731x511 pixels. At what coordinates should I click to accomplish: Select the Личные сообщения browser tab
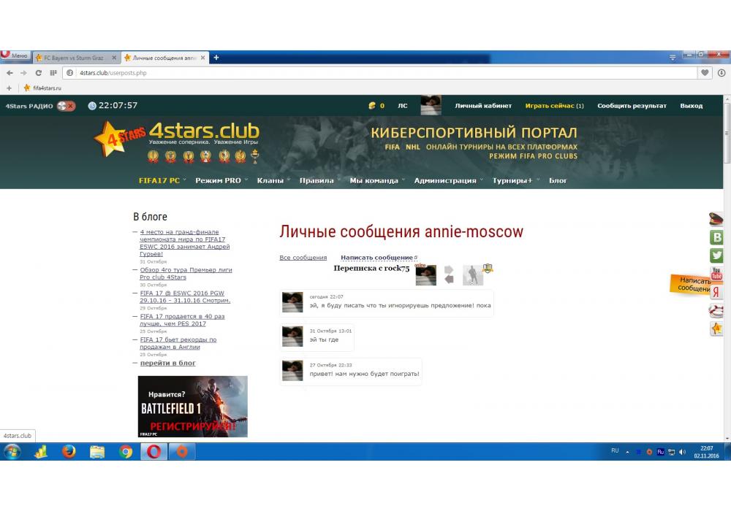[164, 58]
